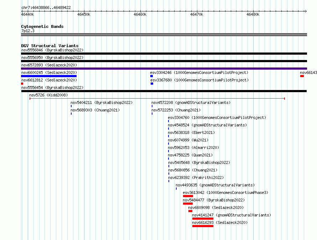Click the red nsv6616293 variant bar

[203, 226]
